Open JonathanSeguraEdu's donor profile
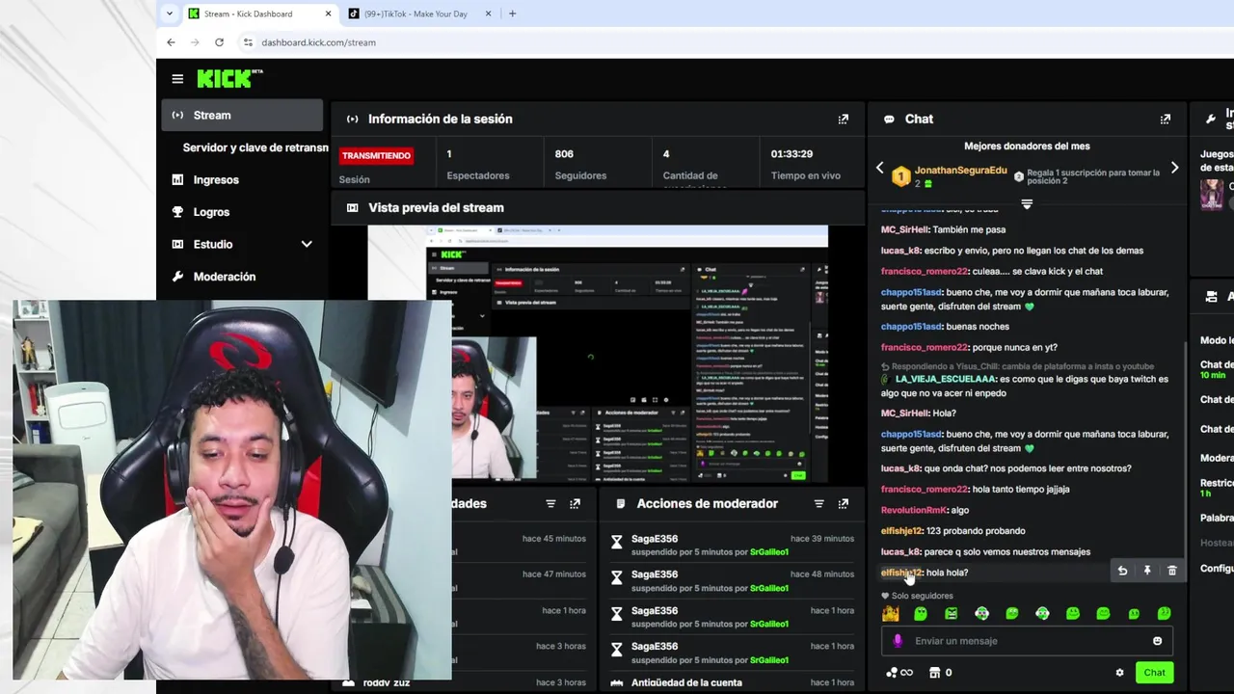Screen dimensions: 1234x694 pyautogui.click(x=960, y=171)
